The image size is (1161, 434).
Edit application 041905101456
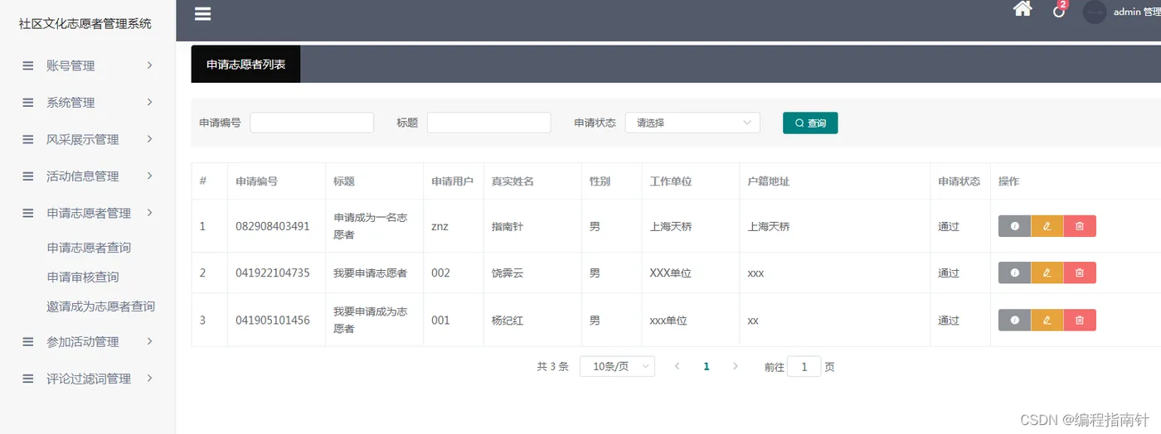click(1047, 320)
